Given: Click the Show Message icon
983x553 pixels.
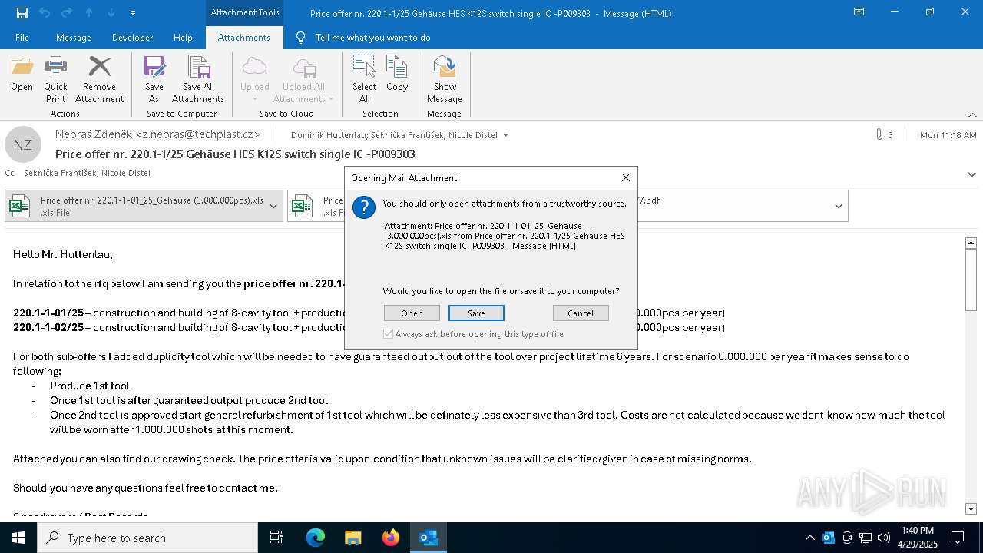Looking at the screenshot, I should coord(445,79).
